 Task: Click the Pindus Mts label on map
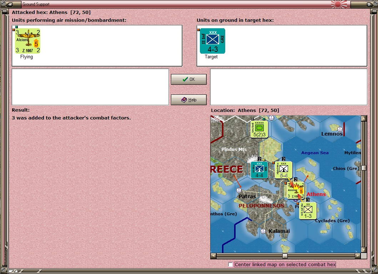[234, 149]
